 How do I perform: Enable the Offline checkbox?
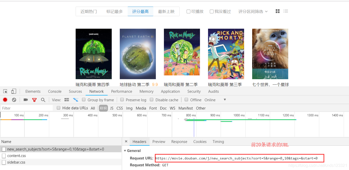tap(186, 100)
